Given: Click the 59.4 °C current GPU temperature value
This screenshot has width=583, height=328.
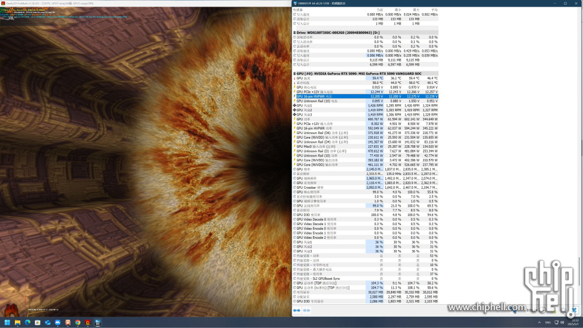Looking at the screenshot, I should (x=378, y=79).
